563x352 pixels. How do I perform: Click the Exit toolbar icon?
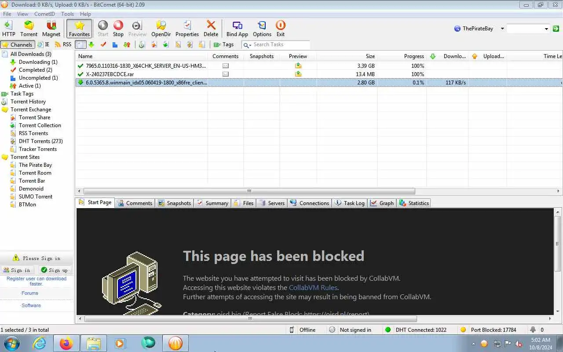point(280,29)
